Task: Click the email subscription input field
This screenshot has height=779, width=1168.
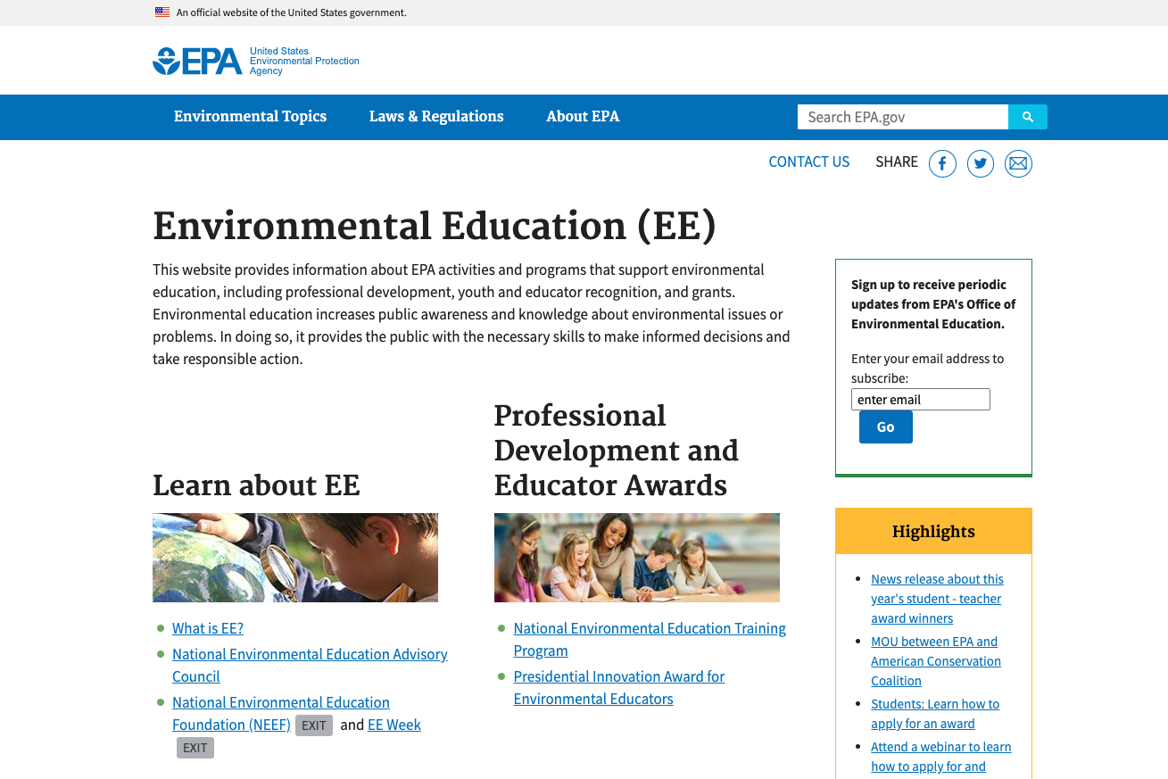Action: click(920, 399)
